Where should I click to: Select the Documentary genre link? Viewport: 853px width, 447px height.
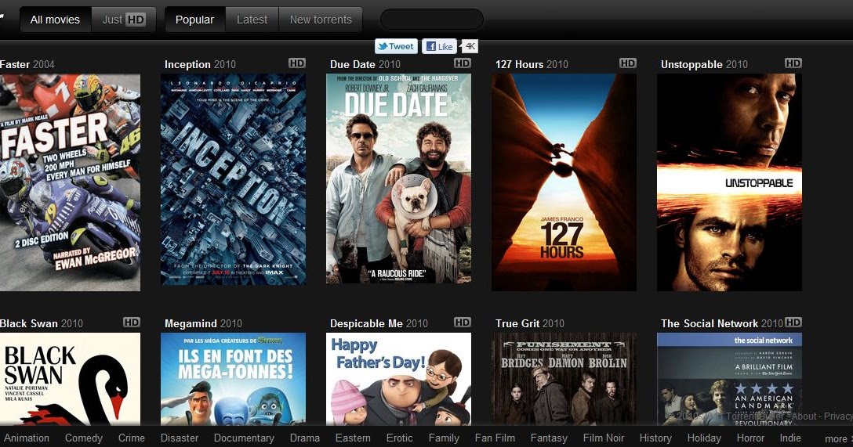point(244,438)
